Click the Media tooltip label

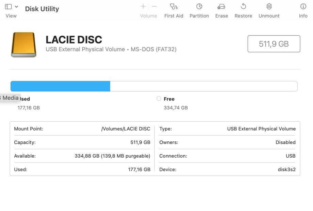(x=10, y=98)
